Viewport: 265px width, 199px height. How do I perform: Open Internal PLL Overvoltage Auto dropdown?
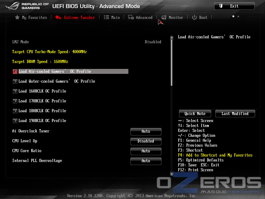146,161
